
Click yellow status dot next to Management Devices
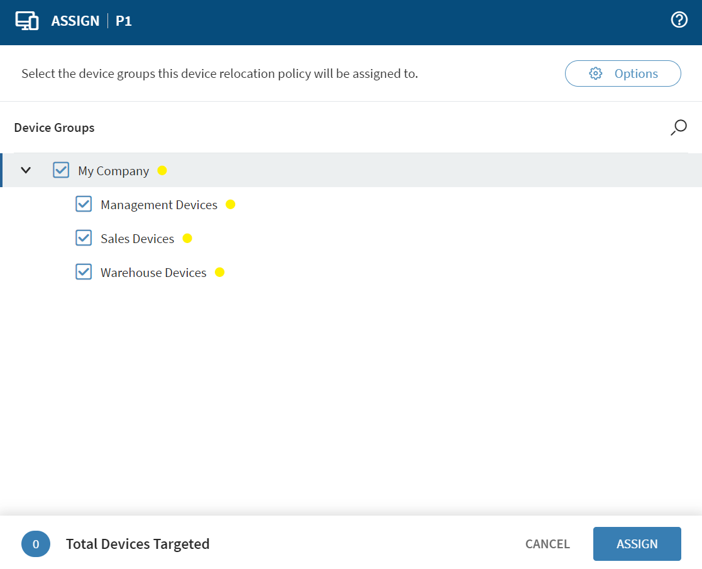[x=230, y=204]
